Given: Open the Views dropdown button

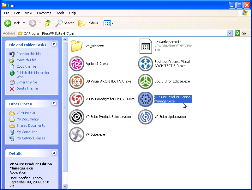Looking at the screenshot, I should [x=109, y=23].
